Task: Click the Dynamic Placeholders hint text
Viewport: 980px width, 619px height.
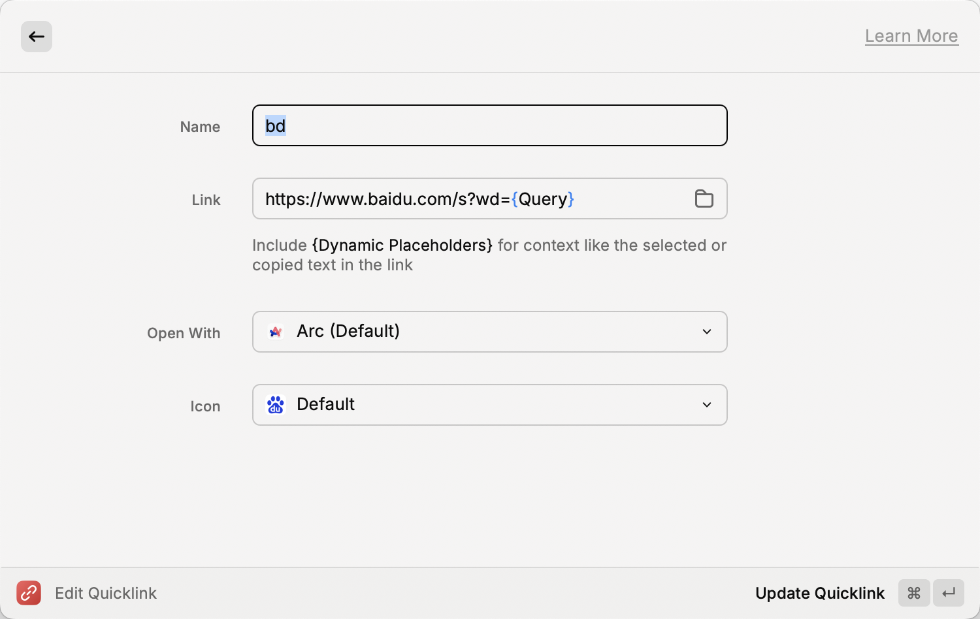Action: [402, 246]
